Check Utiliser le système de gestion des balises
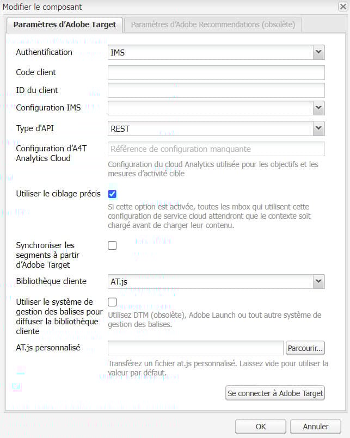Screen dimensions: 350x438 [x=112, y=301]
